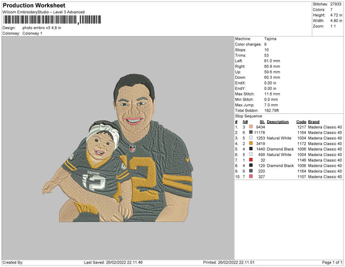Click the stop 9 dark gray swatch
Screen dimensions: 345x267
251,171
